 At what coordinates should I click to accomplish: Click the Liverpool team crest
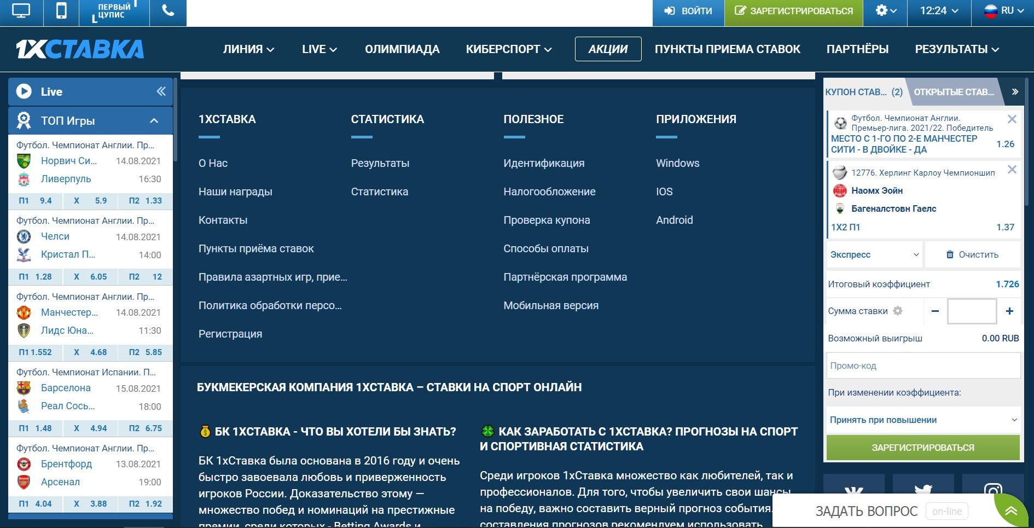point(24,179)
